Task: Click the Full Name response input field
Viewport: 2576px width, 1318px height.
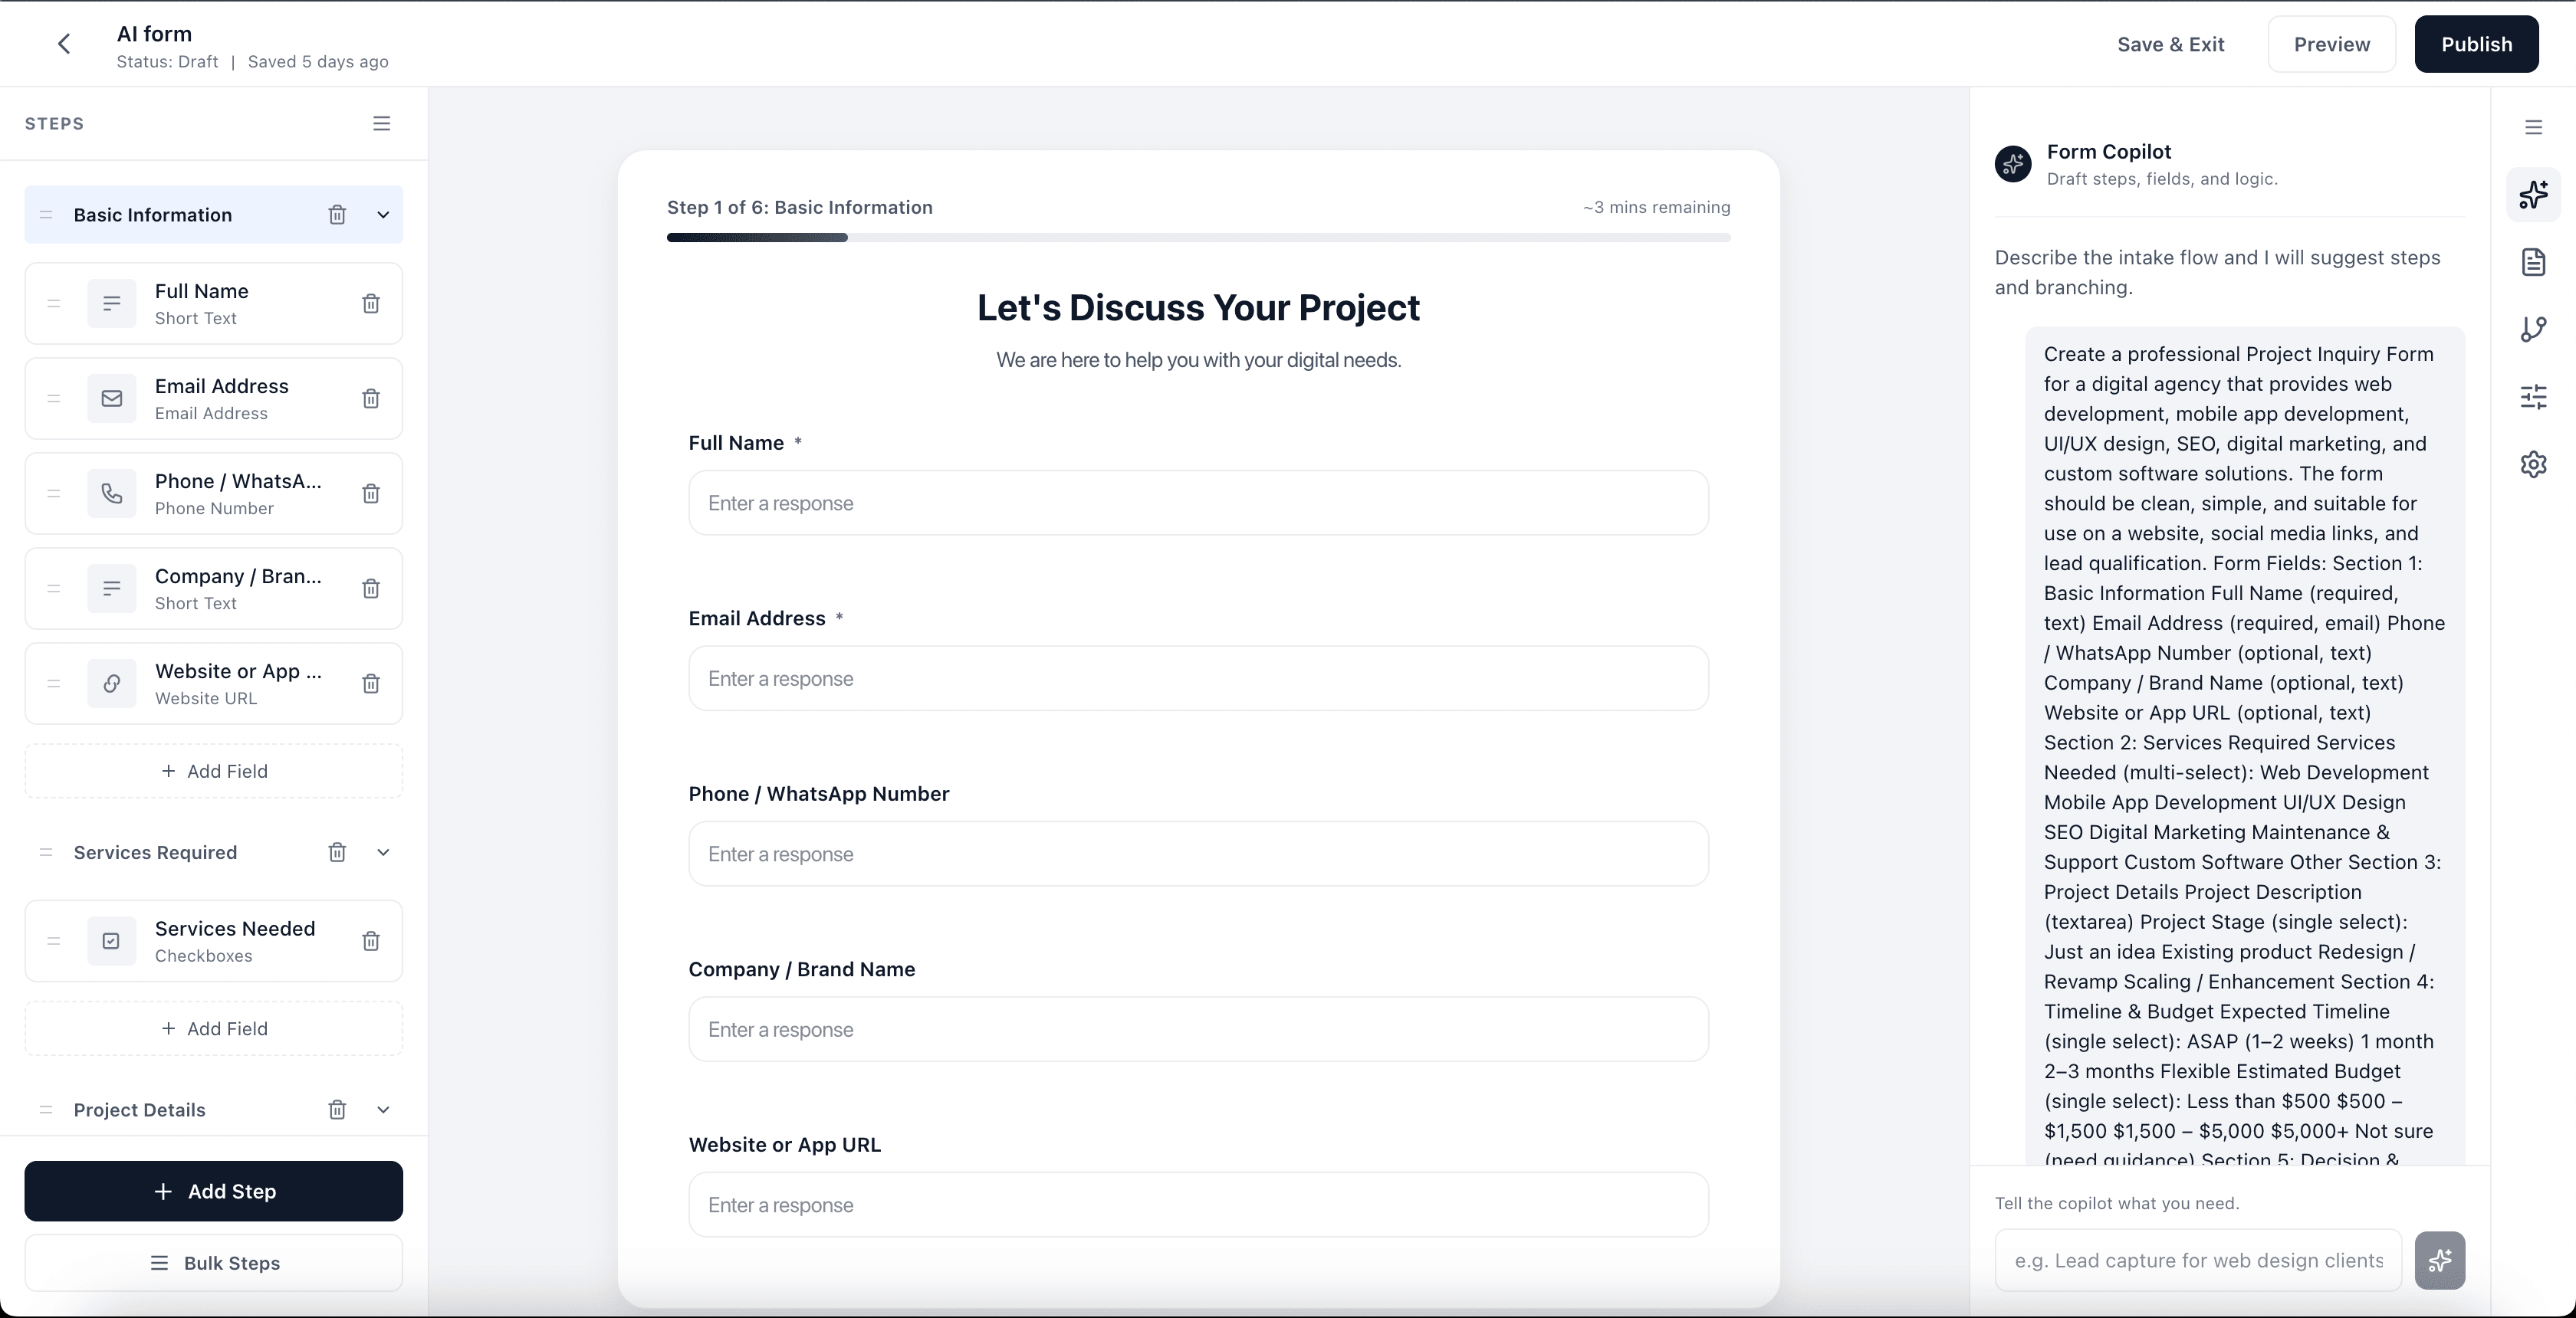Action: [x=1197, y=503]
